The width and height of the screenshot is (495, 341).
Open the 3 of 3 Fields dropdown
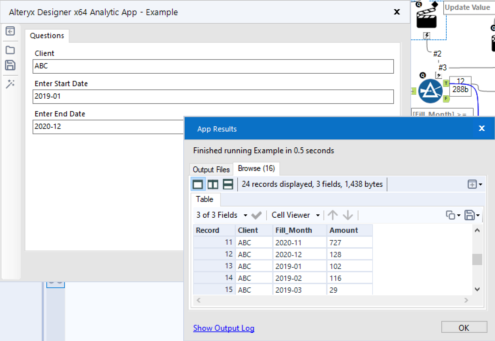[x=245, y=215]
